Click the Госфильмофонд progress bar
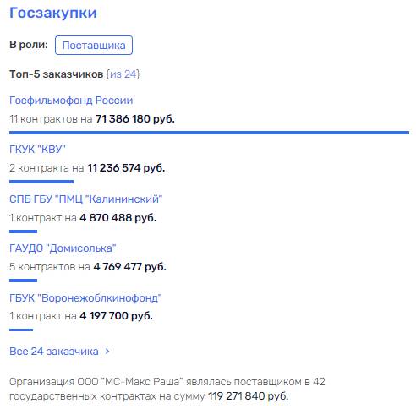The image size is (416, 409). (209, 133)
